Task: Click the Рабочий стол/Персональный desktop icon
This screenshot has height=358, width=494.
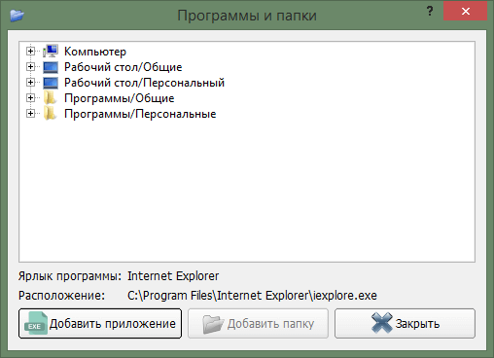Action: coord(51,83)
